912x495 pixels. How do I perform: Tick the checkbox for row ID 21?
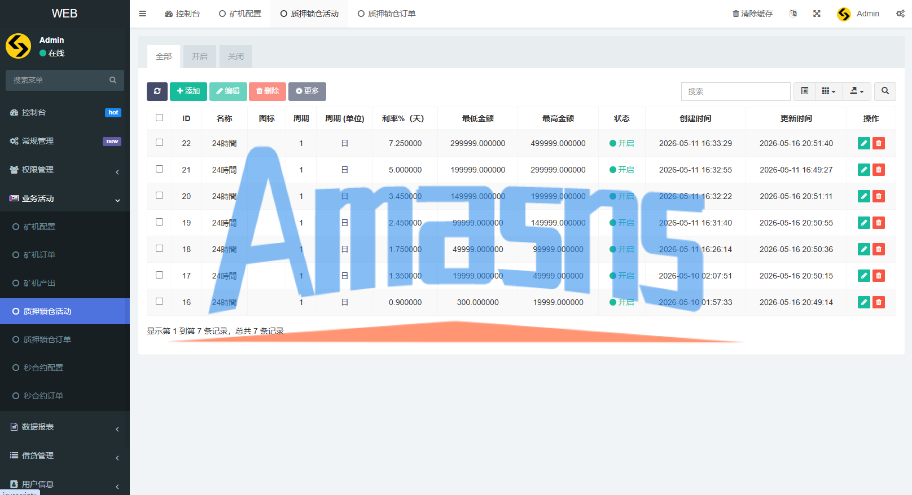click(x=159, y=169)
